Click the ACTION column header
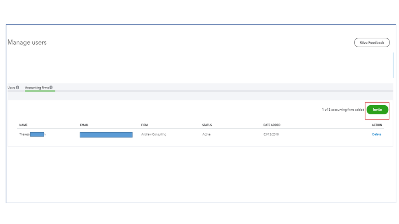 [377, 125]
